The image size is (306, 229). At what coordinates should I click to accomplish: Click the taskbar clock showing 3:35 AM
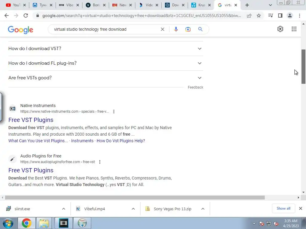(x=291, y=223)
